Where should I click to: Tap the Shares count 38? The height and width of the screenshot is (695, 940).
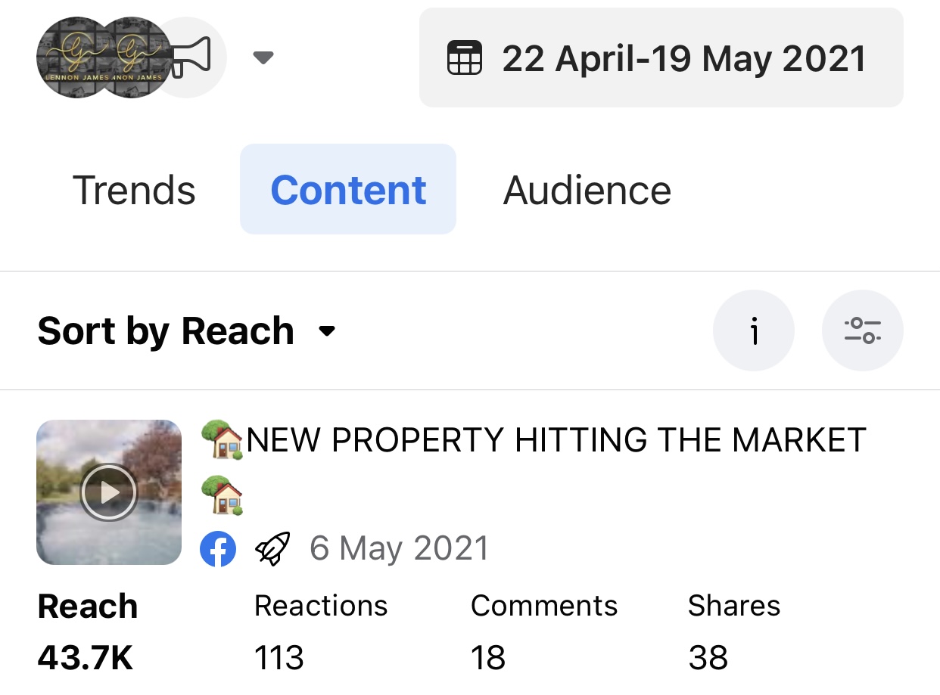pyautogui.click(x=708, y=658)
